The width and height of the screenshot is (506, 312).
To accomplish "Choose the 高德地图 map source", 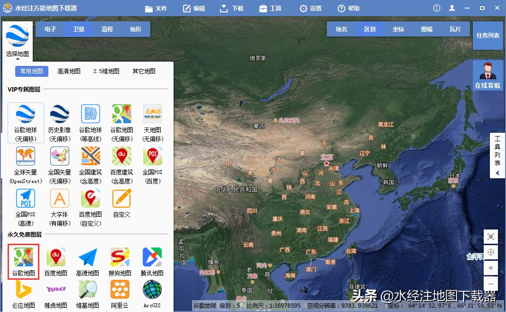I will 87,261.
